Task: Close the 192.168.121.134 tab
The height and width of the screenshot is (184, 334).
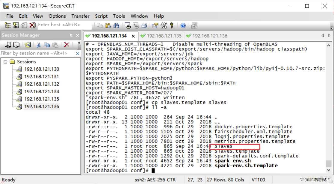Action: 133,36
